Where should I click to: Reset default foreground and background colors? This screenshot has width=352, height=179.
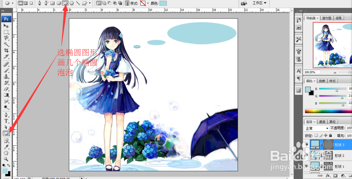point(4,165)
